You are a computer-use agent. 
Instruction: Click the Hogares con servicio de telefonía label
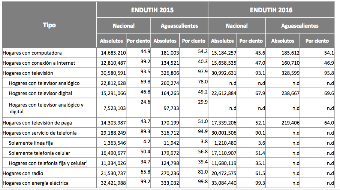(39, 133)
